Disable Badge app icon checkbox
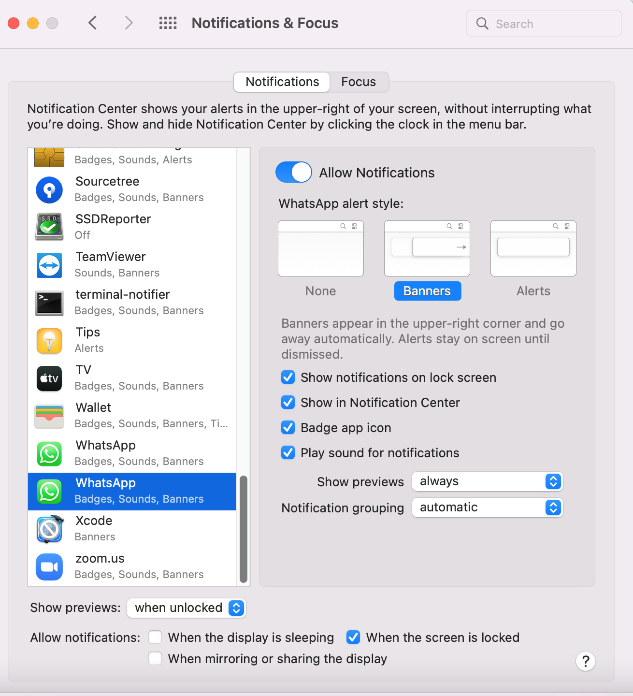Image resolution: width=633 pixels, height=696 pixels. click(288, 427)
